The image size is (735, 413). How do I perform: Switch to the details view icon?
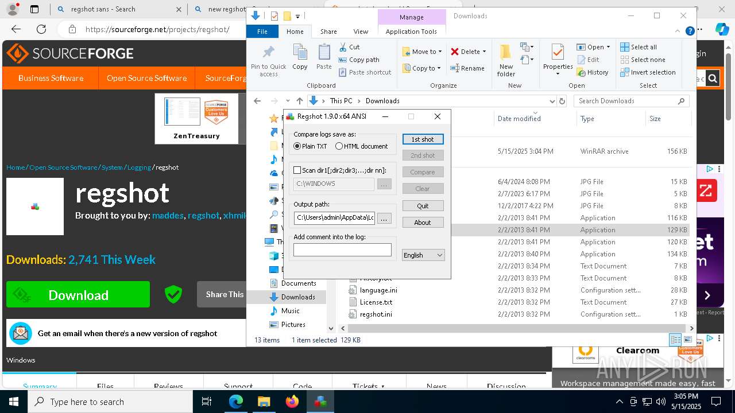676,340
